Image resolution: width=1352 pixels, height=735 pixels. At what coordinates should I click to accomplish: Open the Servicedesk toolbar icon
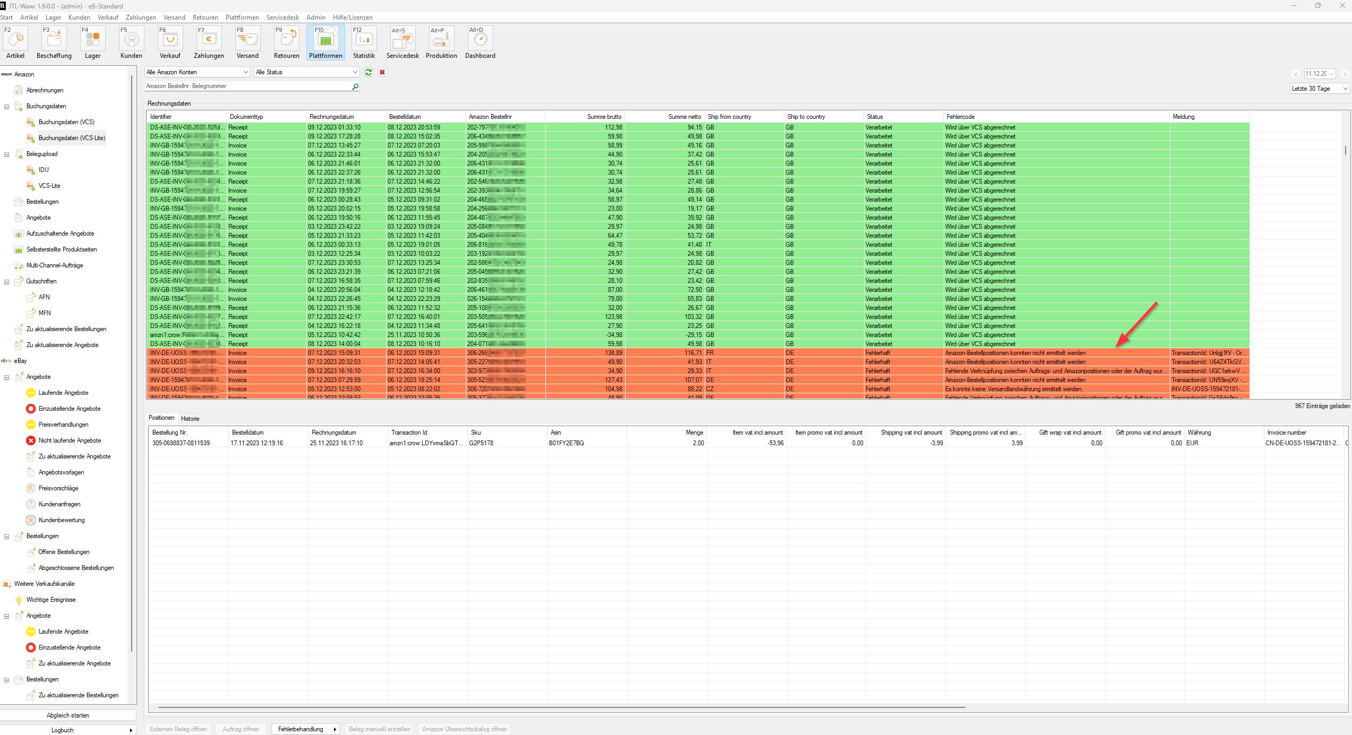(x=403, y=42)
